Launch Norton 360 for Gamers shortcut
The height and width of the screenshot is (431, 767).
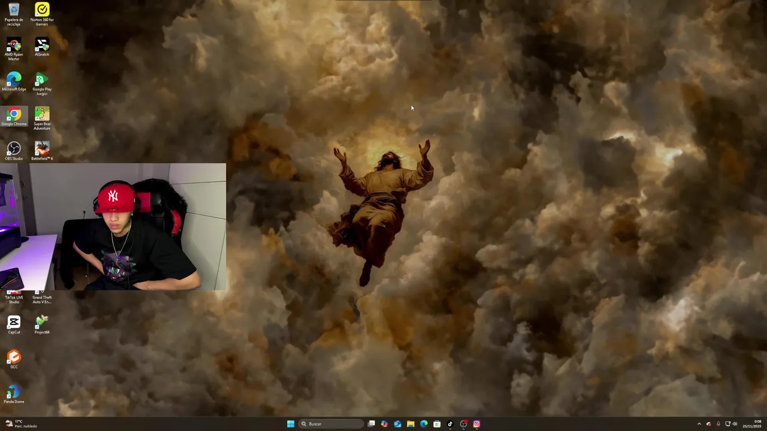tap(42, 14)
